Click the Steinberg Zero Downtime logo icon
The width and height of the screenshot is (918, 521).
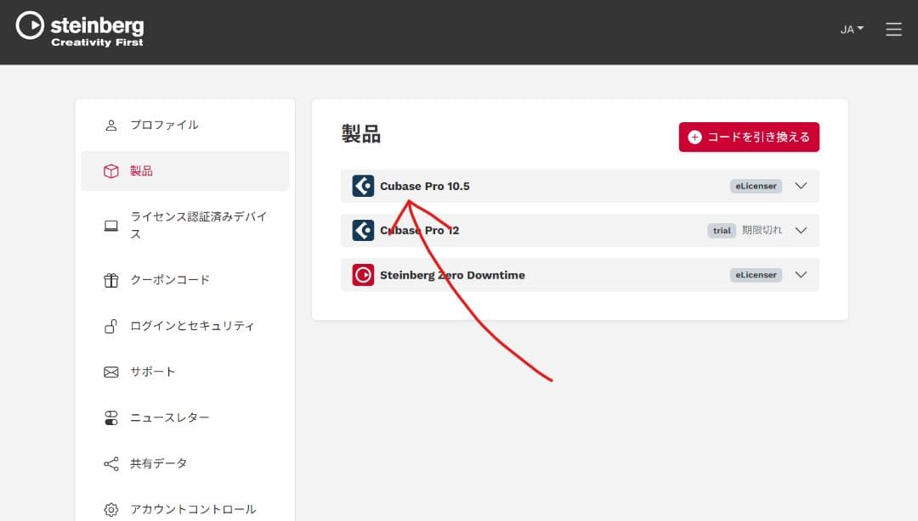coord(363,274)
